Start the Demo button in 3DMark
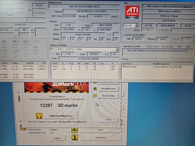195x146 pixels. (101, 130)
